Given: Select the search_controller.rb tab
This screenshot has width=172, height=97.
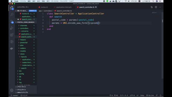Looking at the screenshot, I should pyautogui.click(x=87, y=7).
